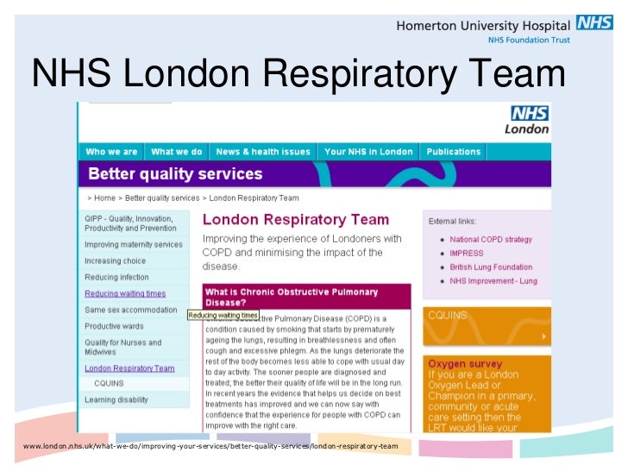Open the Reducing waiting times link
Image resolution: width=628 pixels, height=471 pixels.
click(x=125, y=293)
